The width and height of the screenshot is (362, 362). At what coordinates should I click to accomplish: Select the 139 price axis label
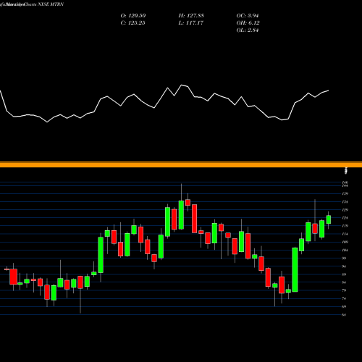pyautogui.click(x=345, y=194)
